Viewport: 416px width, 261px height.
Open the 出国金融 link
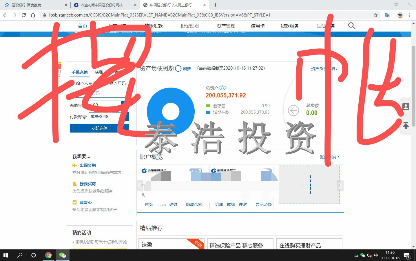88,165
